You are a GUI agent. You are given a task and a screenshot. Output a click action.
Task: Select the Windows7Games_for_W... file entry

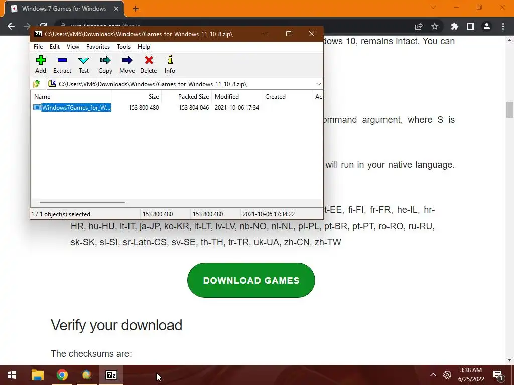(72, 107)
